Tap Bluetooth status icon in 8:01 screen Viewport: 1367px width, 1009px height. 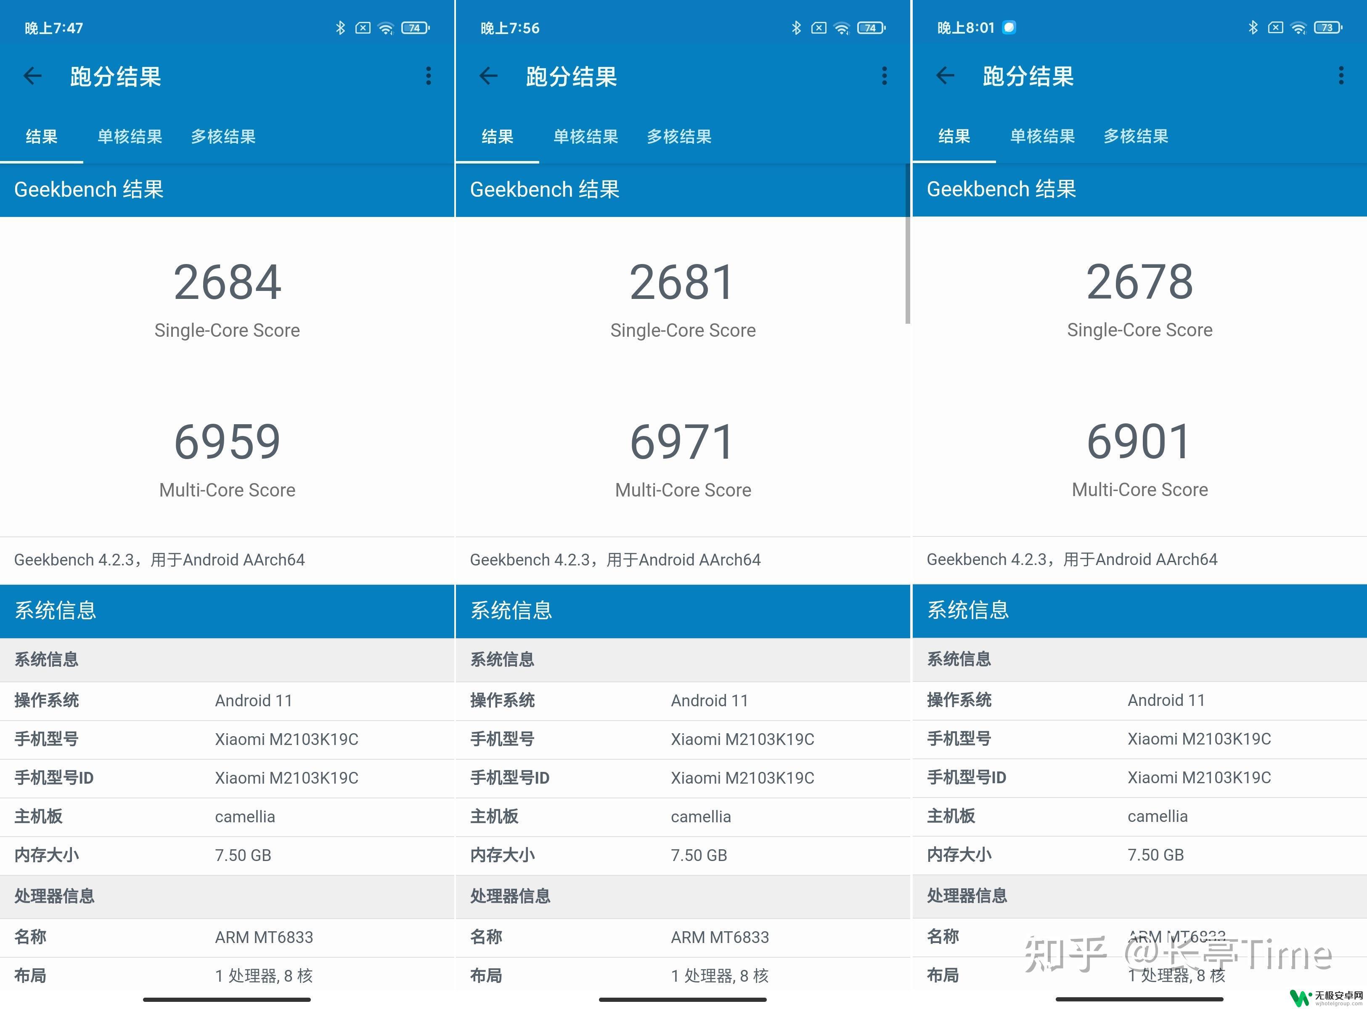(1253, 27)
